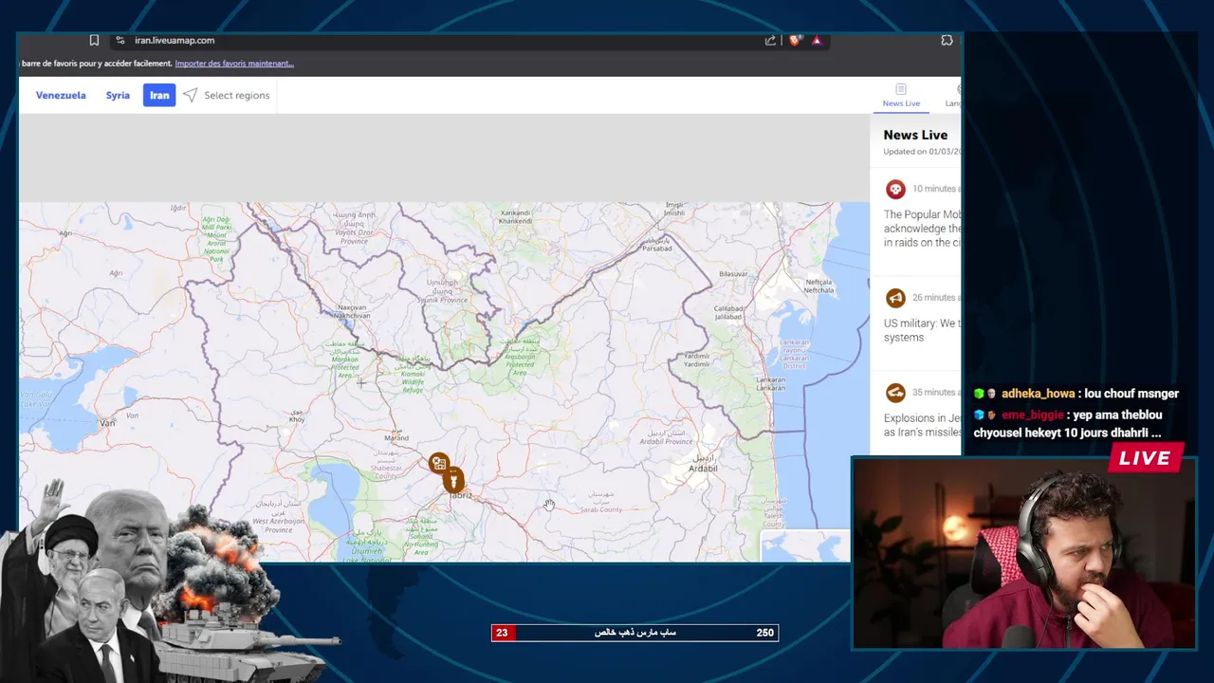Screen dimensions: 1214x683
Task: Open the Select regions chooser
Action: (237, 95)
